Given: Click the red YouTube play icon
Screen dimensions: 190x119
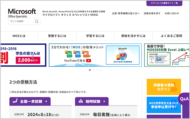Looking at the screenshot, I should pos(89,61).
